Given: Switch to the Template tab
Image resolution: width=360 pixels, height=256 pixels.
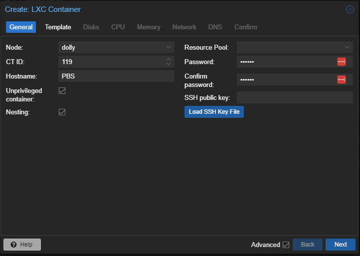Looking at the screenshot, I should [x=58, y=27].
